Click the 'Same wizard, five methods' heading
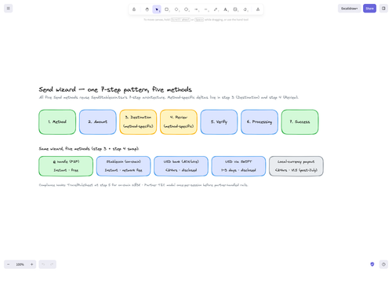This screenshot has height=294, width=392. point(89,149)
